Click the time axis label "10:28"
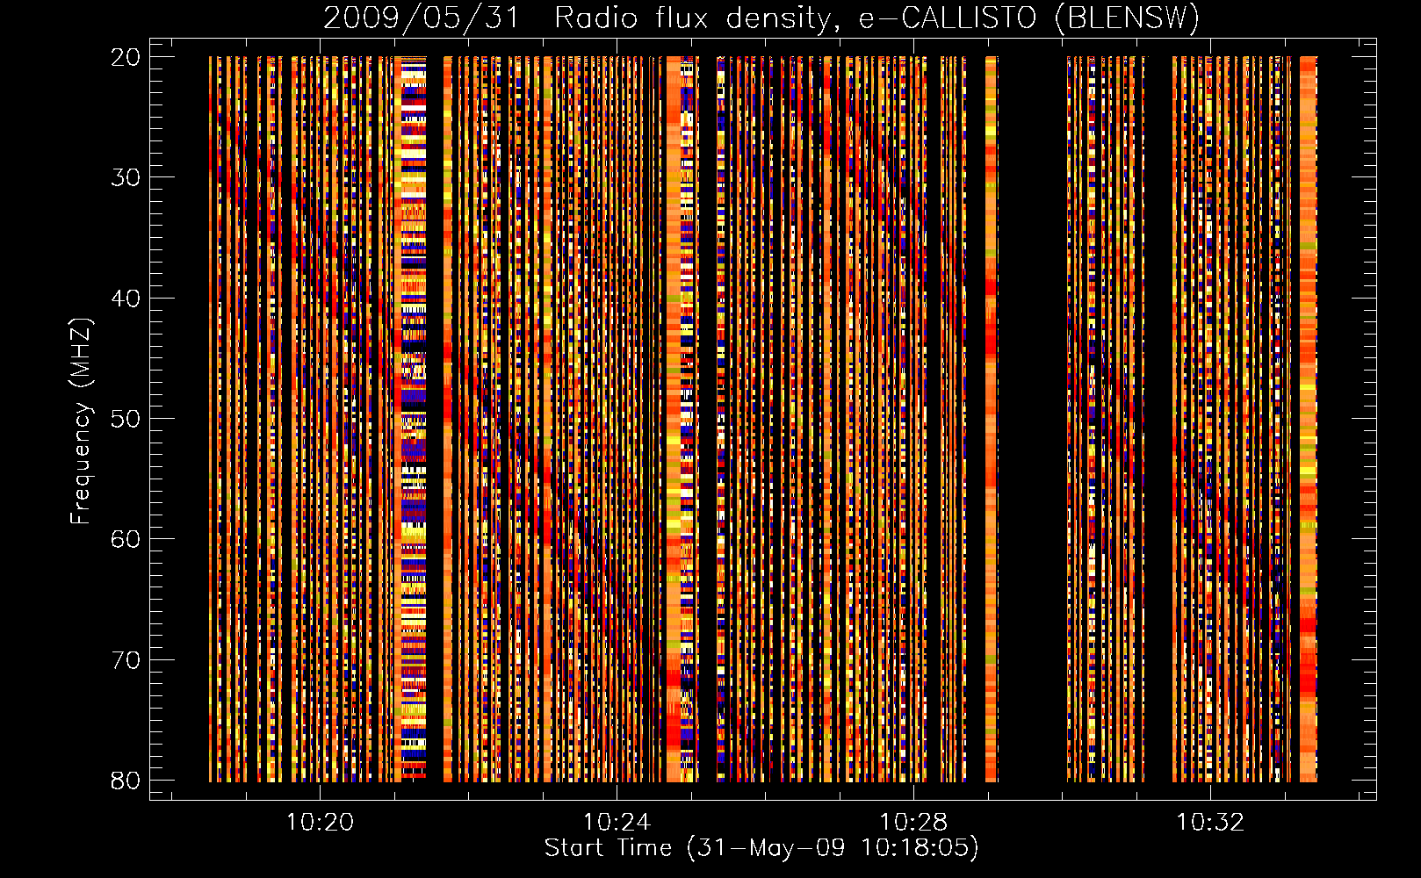The width and height of the screenshot is (1421, 878). 914,823
